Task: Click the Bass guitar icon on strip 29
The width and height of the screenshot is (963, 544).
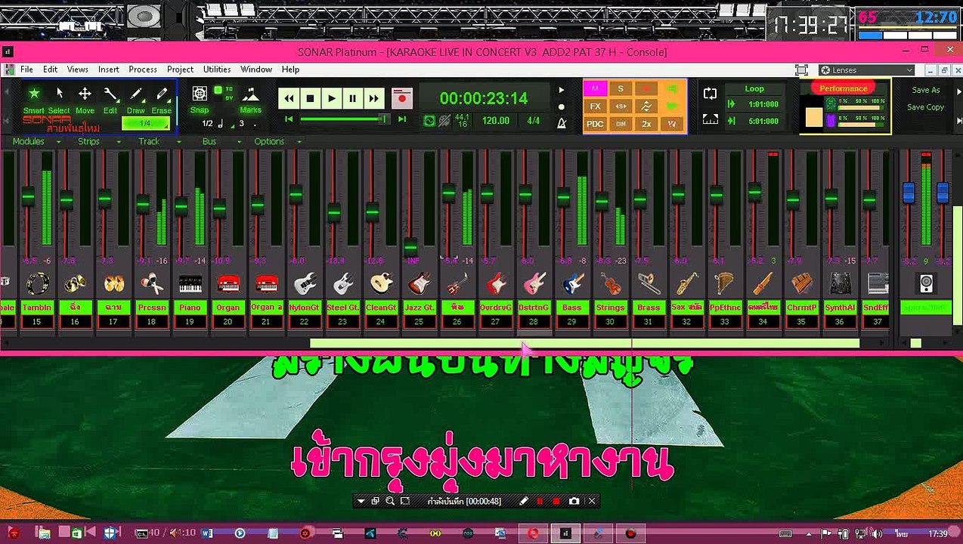Action: (x=572, y=283)
